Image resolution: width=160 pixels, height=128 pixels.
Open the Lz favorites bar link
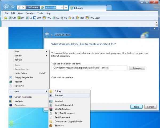pos(29,18)
